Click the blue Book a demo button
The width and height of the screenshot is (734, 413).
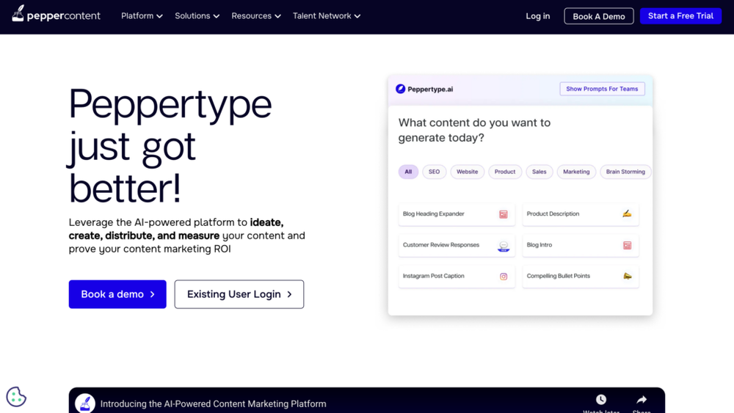point(117,294)
